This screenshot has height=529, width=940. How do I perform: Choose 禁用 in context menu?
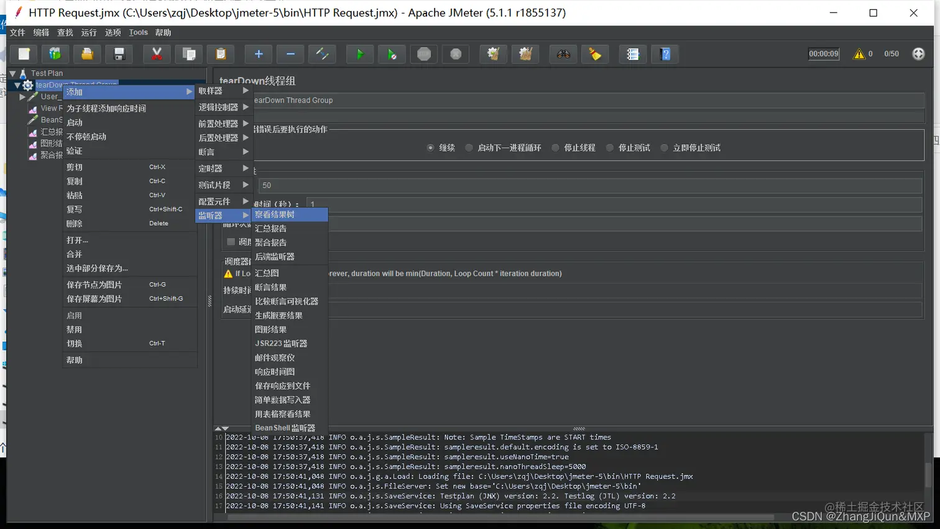point(129,329)
